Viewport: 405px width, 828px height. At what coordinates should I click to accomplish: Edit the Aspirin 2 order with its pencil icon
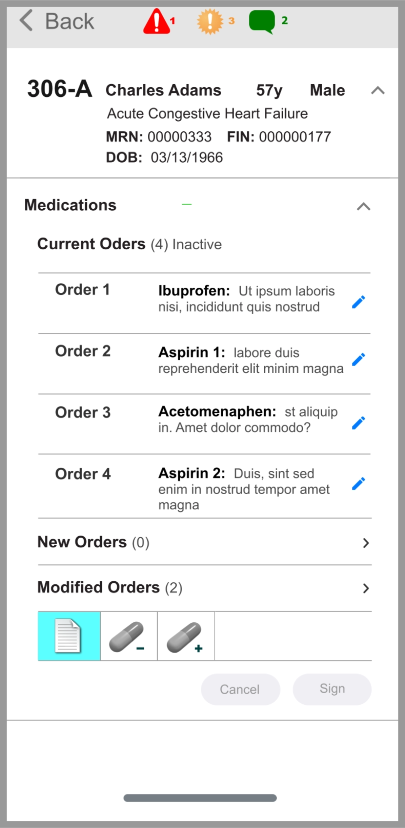click(358, 483)
